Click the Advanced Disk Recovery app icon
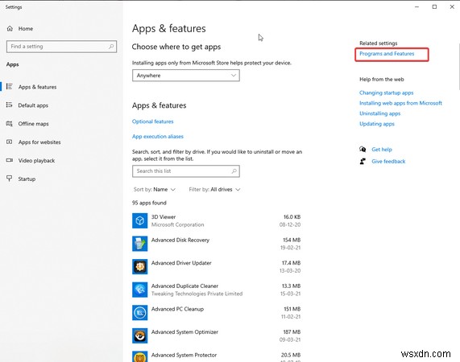The width and height of the screenshot is (460, 362). point(139,244)
